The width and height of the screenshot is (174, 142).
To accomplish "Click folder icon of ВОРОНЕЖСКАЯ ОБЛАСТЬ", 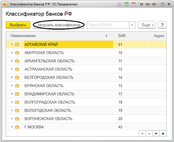I will coord(17,119).
